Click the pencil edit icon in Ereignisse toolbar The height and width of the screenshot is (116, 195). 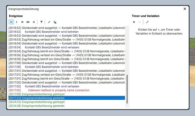click(49, 22)
